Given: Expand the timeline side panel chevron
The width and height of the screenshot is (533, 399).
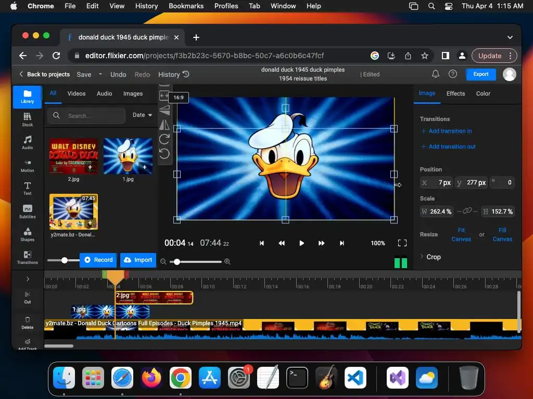Looking at the screenshot, I should (x=28, y=279).
